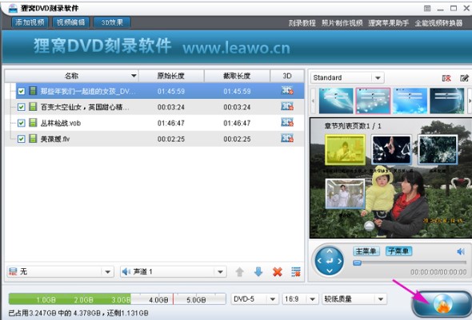This screenshot has height=320, width=472.
Task: Show previous templates with left arrow
Action: click(x=313, y=101)
